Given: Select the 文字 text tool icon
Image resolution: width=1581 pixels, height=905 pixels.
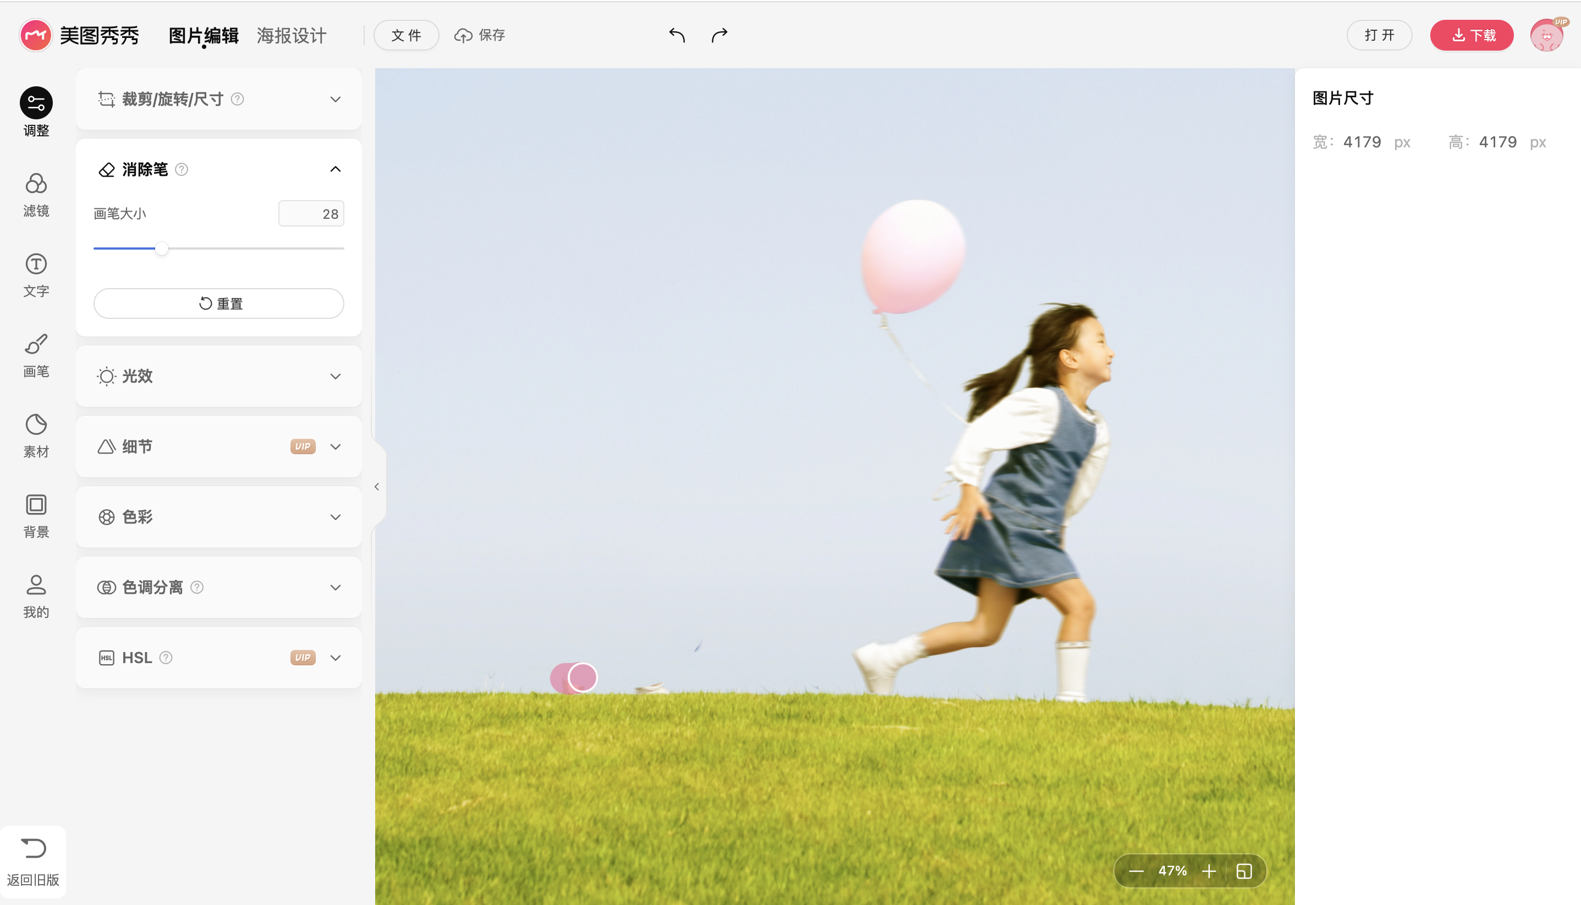Looking at the screenshot, I should click(x=36, y=264).
